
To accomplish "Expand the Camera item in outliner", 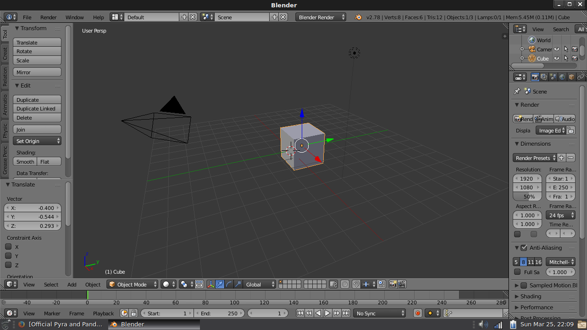I will pos(522,49).
